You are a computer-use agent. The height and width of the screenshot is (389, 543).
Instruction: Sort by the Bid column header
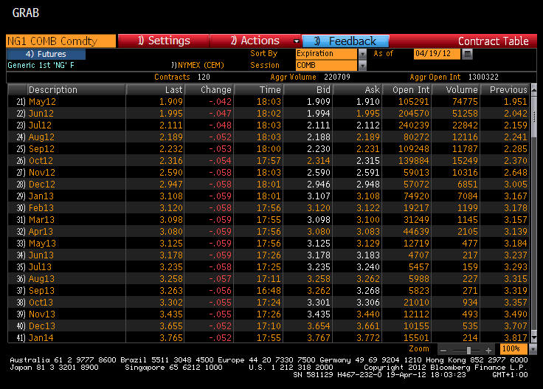pyautogui.click(x=308, y=90)
